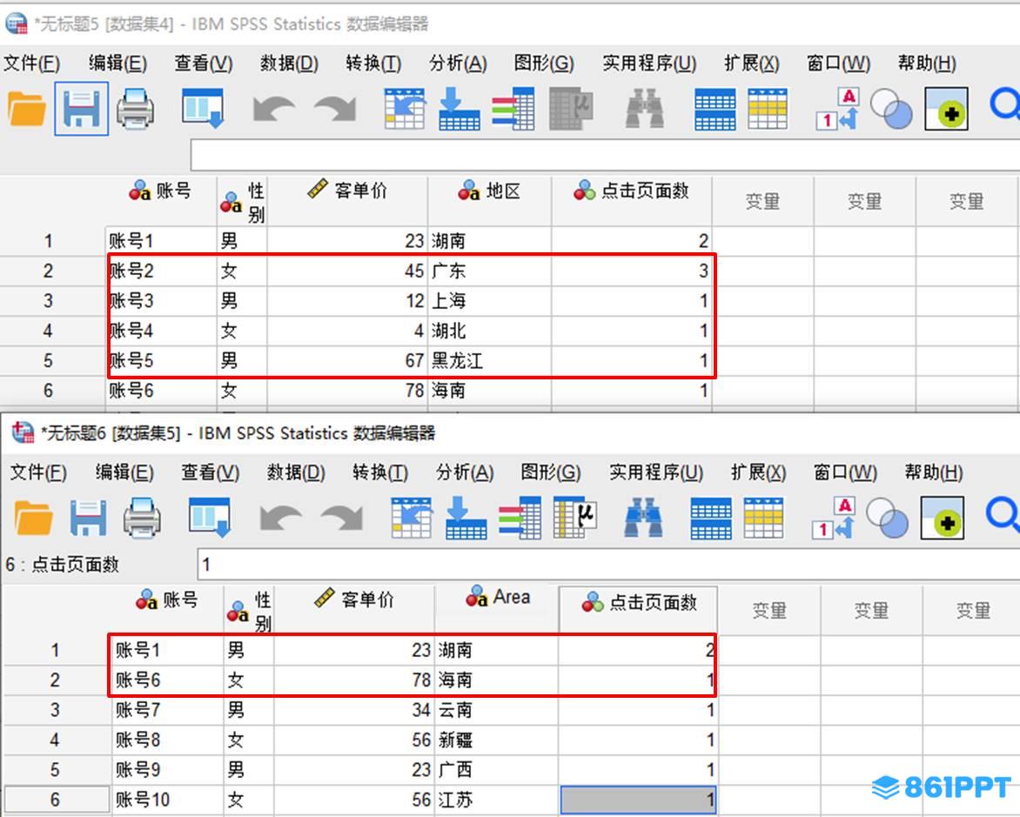Click 云南 cell in lower window

[x=496, y=710]
